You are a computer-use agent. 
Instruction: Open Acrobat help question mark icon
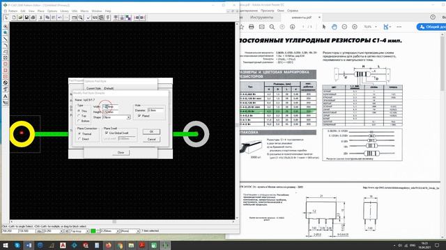coord(433,17)
